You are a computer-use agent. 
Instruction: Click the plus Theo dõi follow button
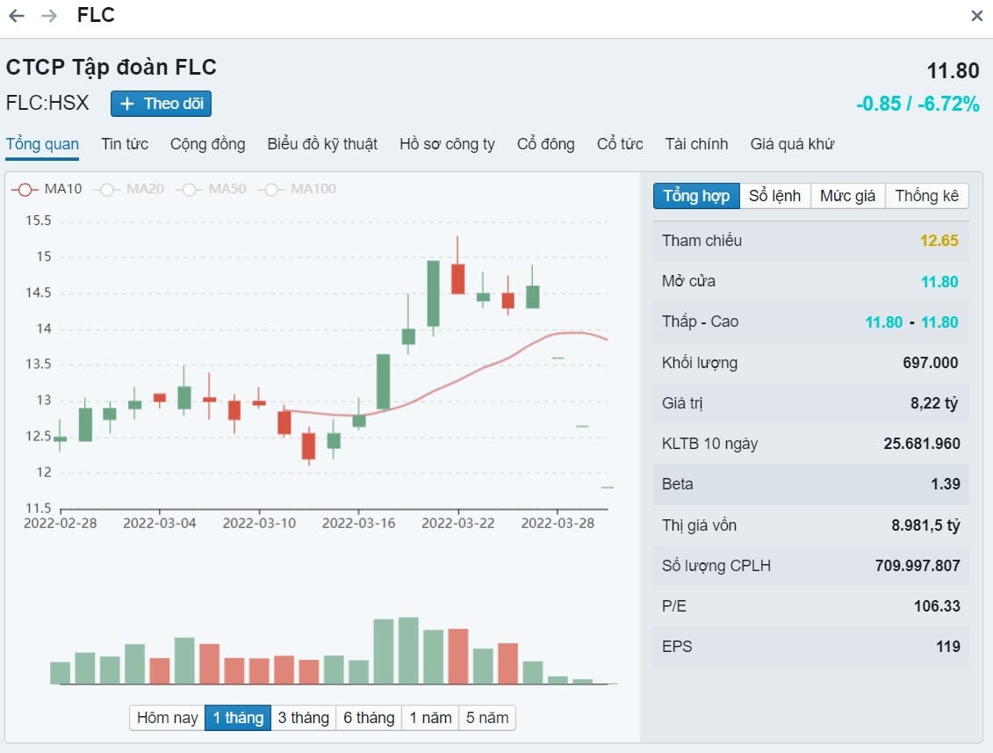[161, 104]
